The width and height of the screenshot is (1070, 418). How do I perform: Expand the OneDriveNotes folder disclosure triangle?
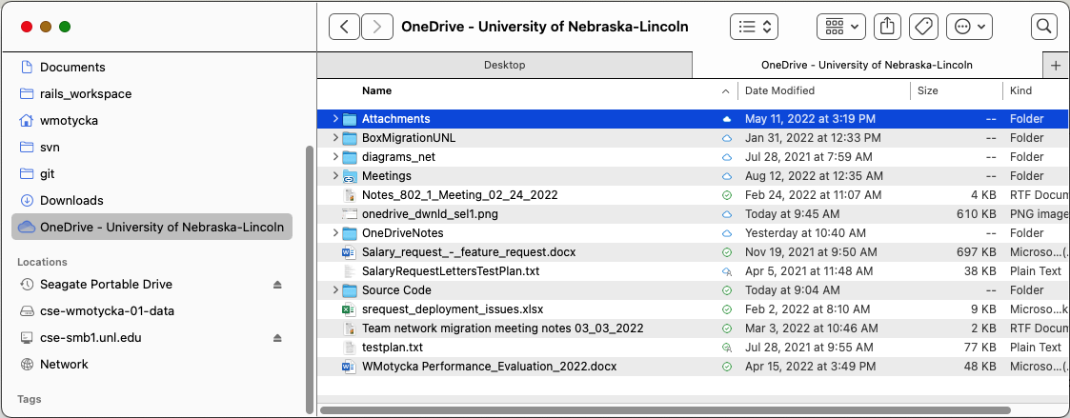click(x=335, y=233)
